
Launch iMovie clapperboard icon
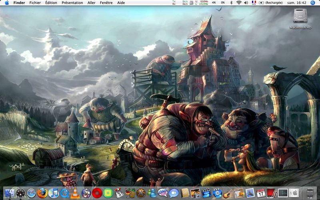(206, 193)
